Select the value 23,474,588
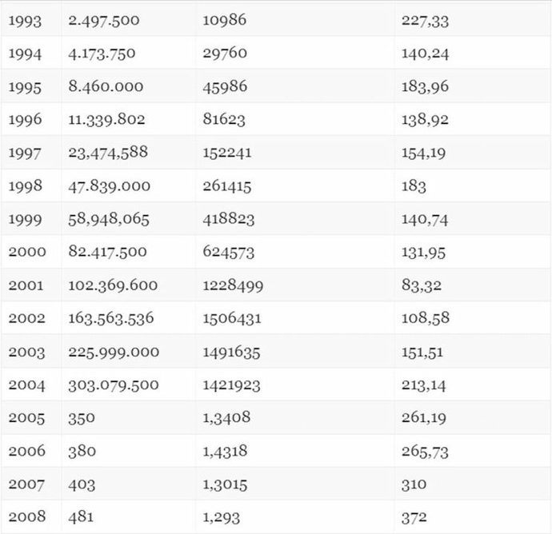The height and width of the screenshot is (534, 552). tap(108, 153)
